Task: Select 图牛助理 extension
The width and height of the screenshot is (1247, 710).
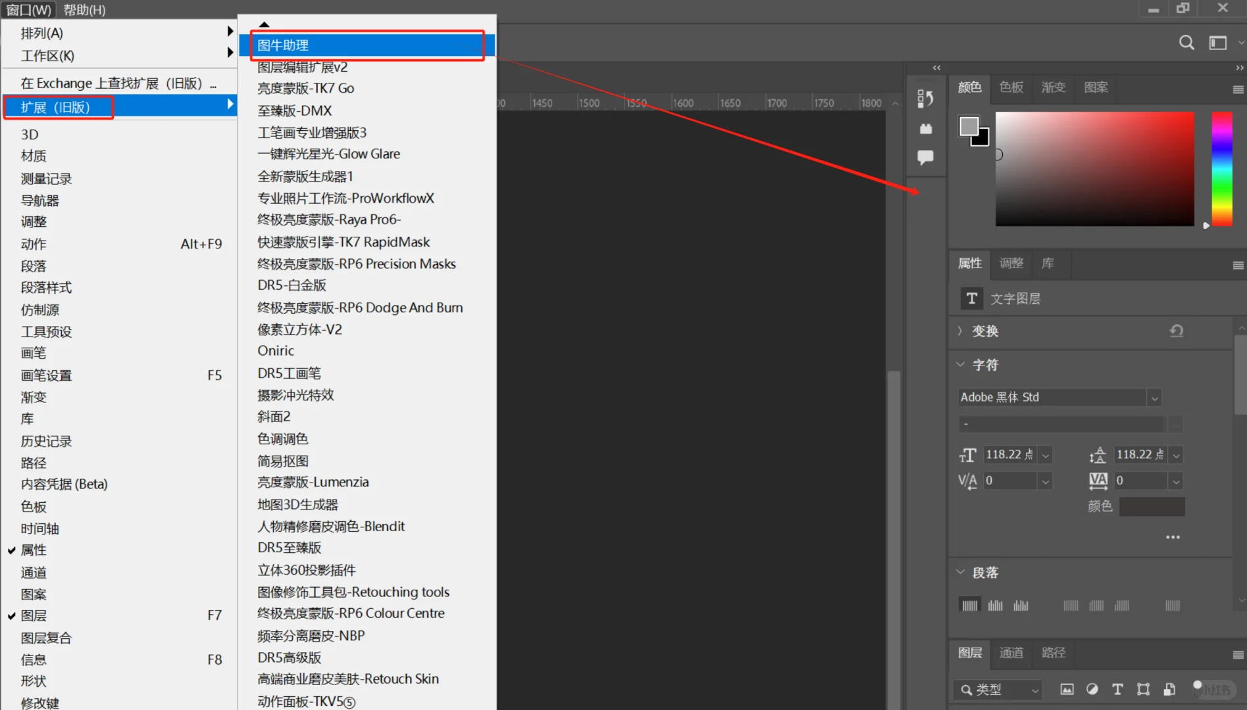Action: [367, 45]
